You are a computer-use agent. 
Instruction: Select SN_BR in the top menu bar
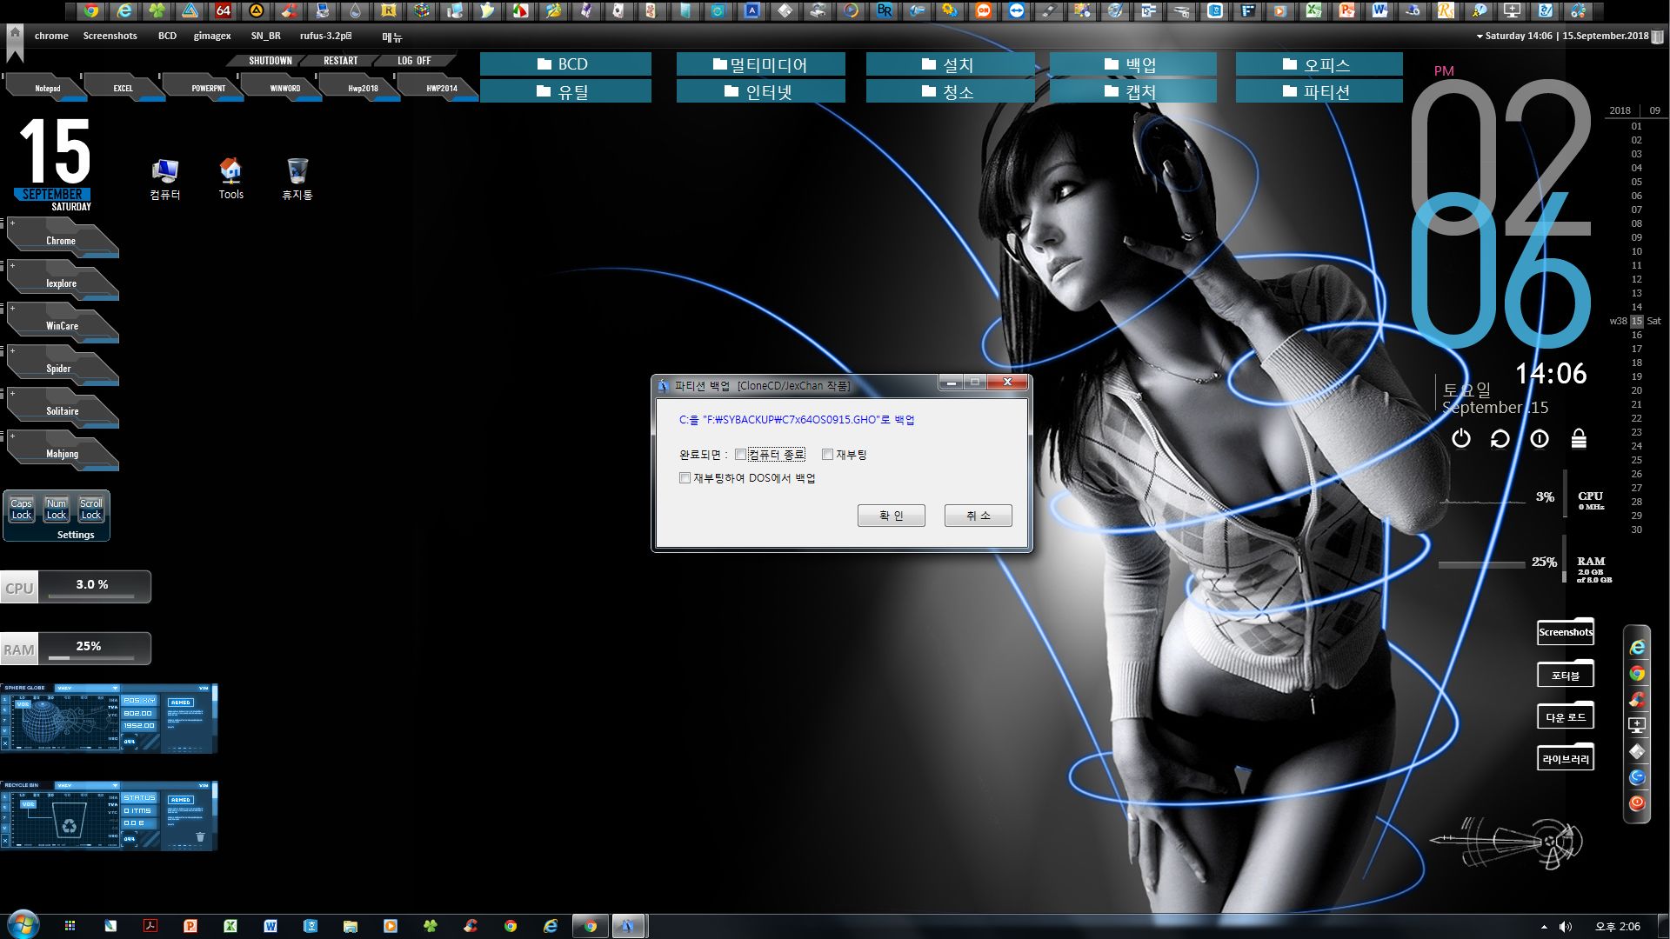click(x=265, y=36)
